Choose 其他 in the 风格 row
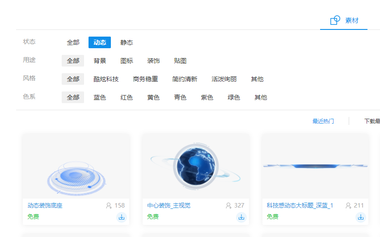 (x=257, y=79)
